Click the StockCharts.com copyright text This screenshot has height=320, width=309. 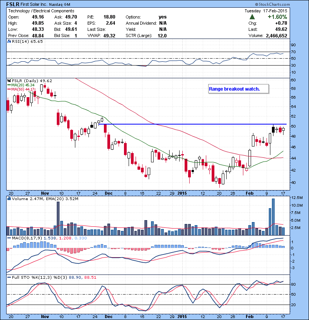[x=272, y=4]
